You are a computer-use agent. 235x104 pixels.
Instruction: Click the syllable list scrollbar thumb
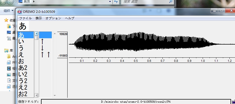(x=37, y=38)
